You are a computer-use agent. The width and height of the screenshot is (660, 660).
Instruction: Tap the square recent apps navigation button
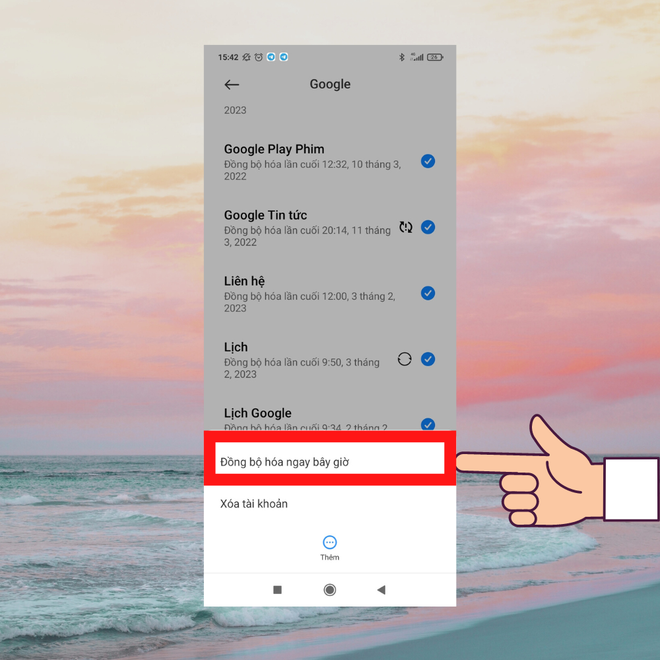point(277,589)
